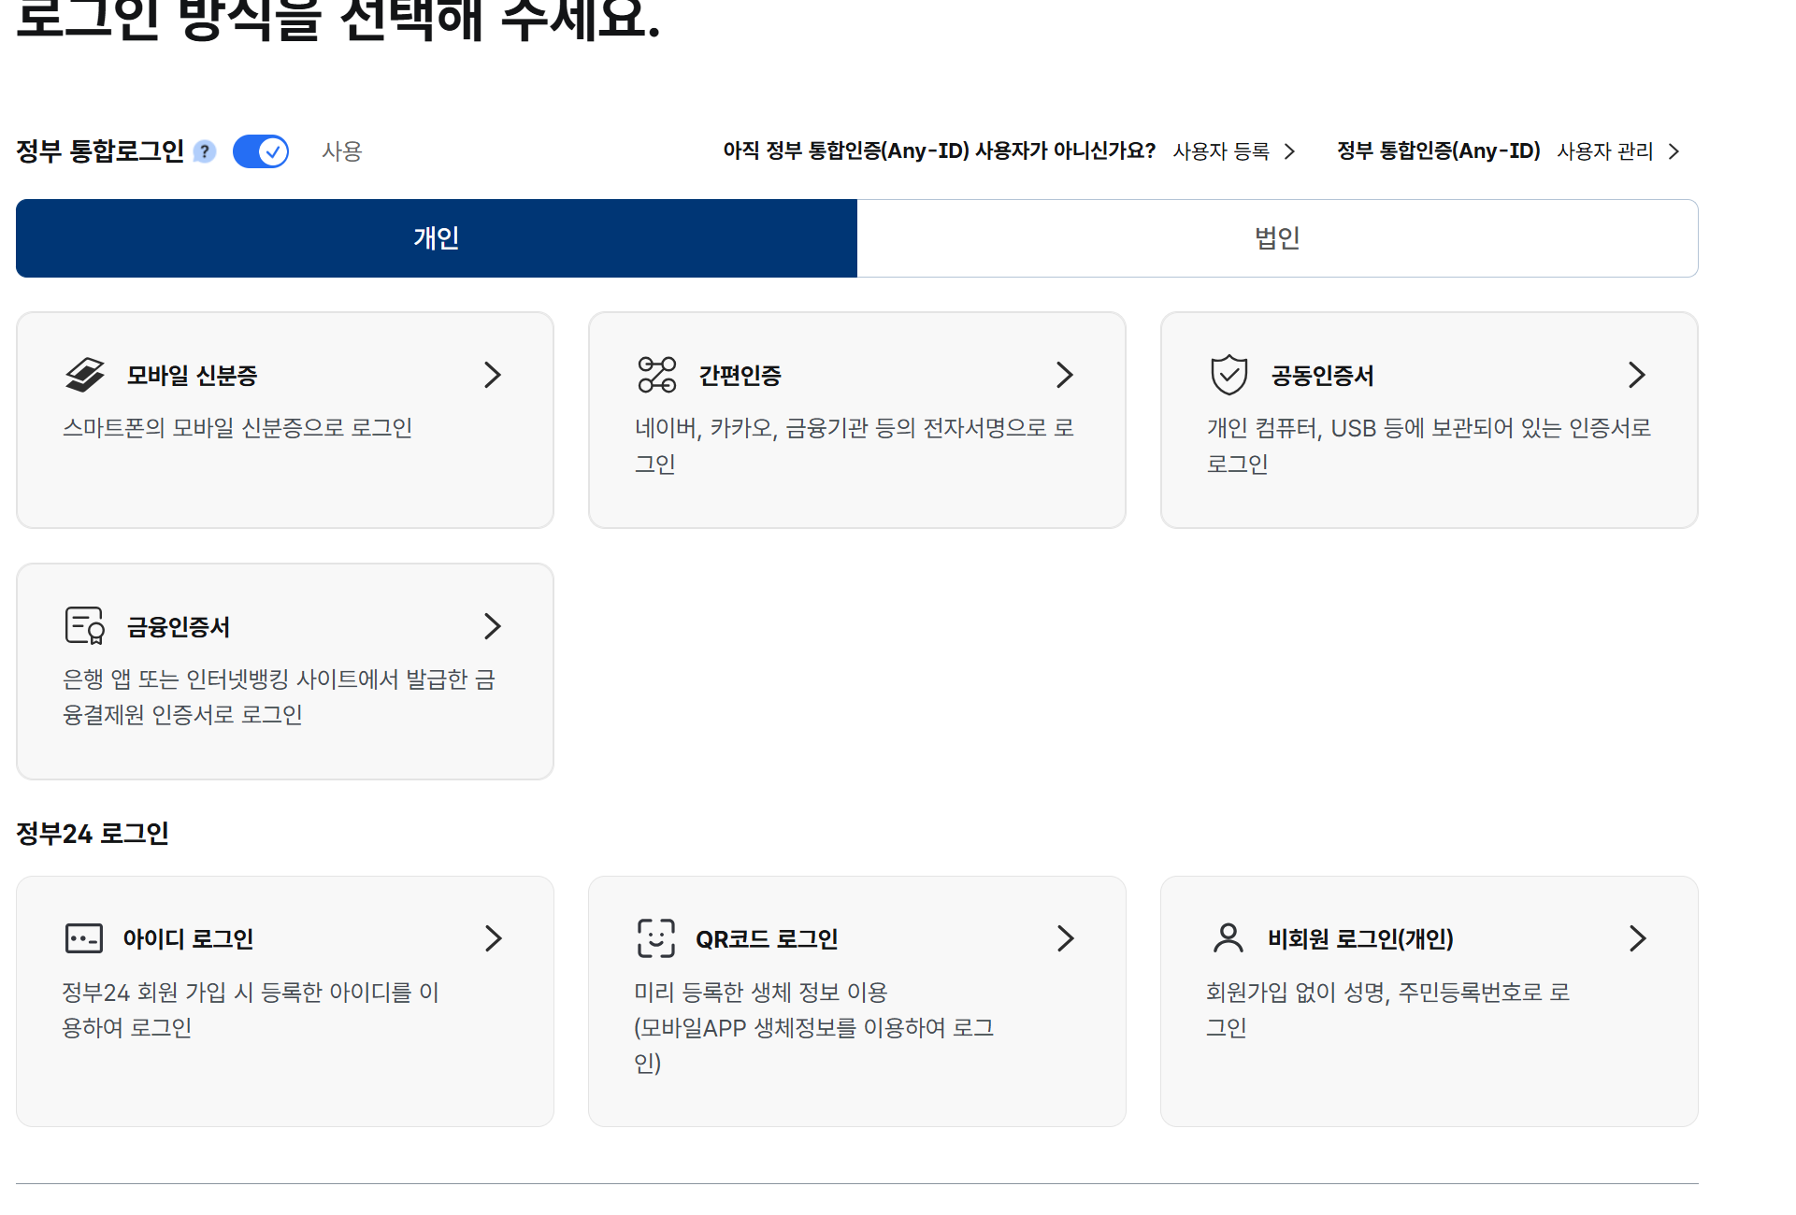Select the 비회원 로그인 person icon
The width and height of the screenshot is (1796, 1215).
point(1229,938)
